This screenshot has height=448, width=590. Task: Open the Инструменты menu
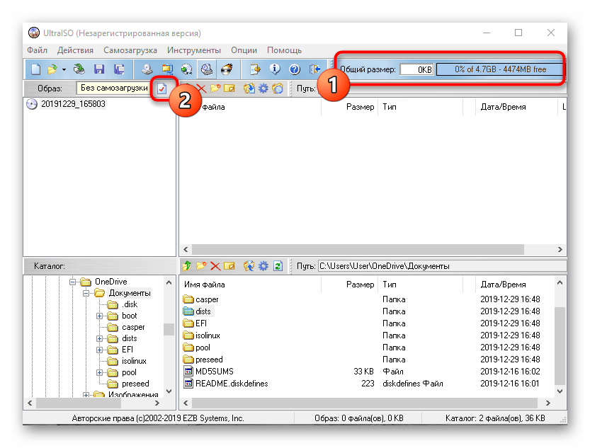[194, 50]
